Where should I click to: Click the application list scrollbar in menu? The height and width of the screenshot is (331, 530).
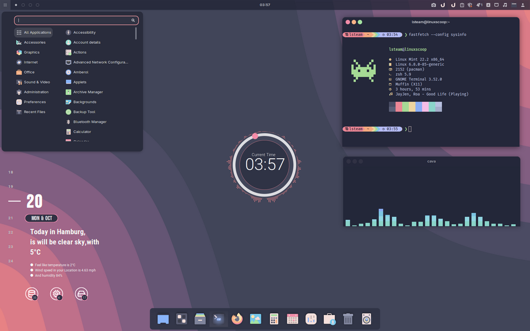click(x=136, y=33)
